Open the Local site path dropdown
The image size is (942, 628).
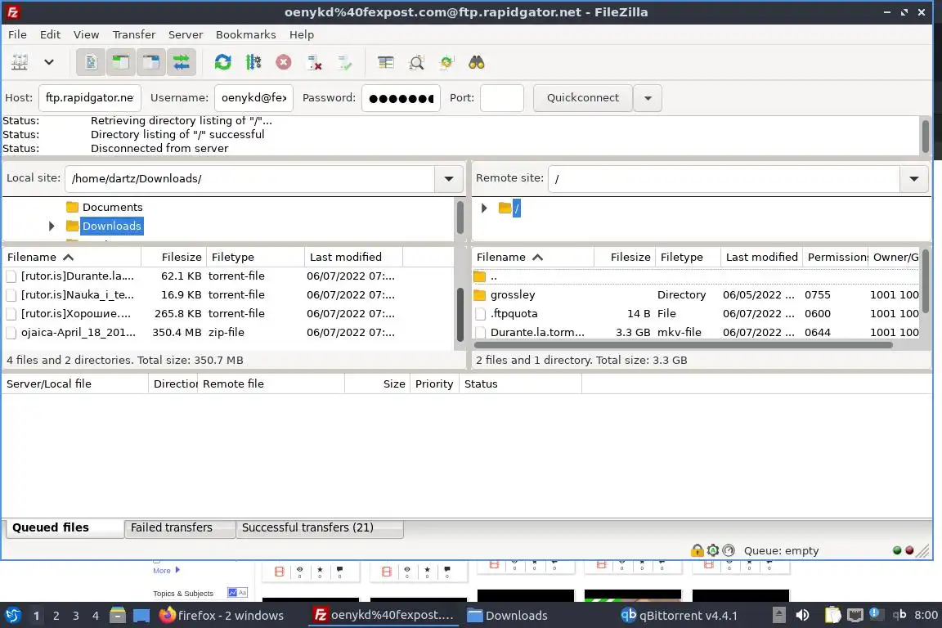[449, 178]
